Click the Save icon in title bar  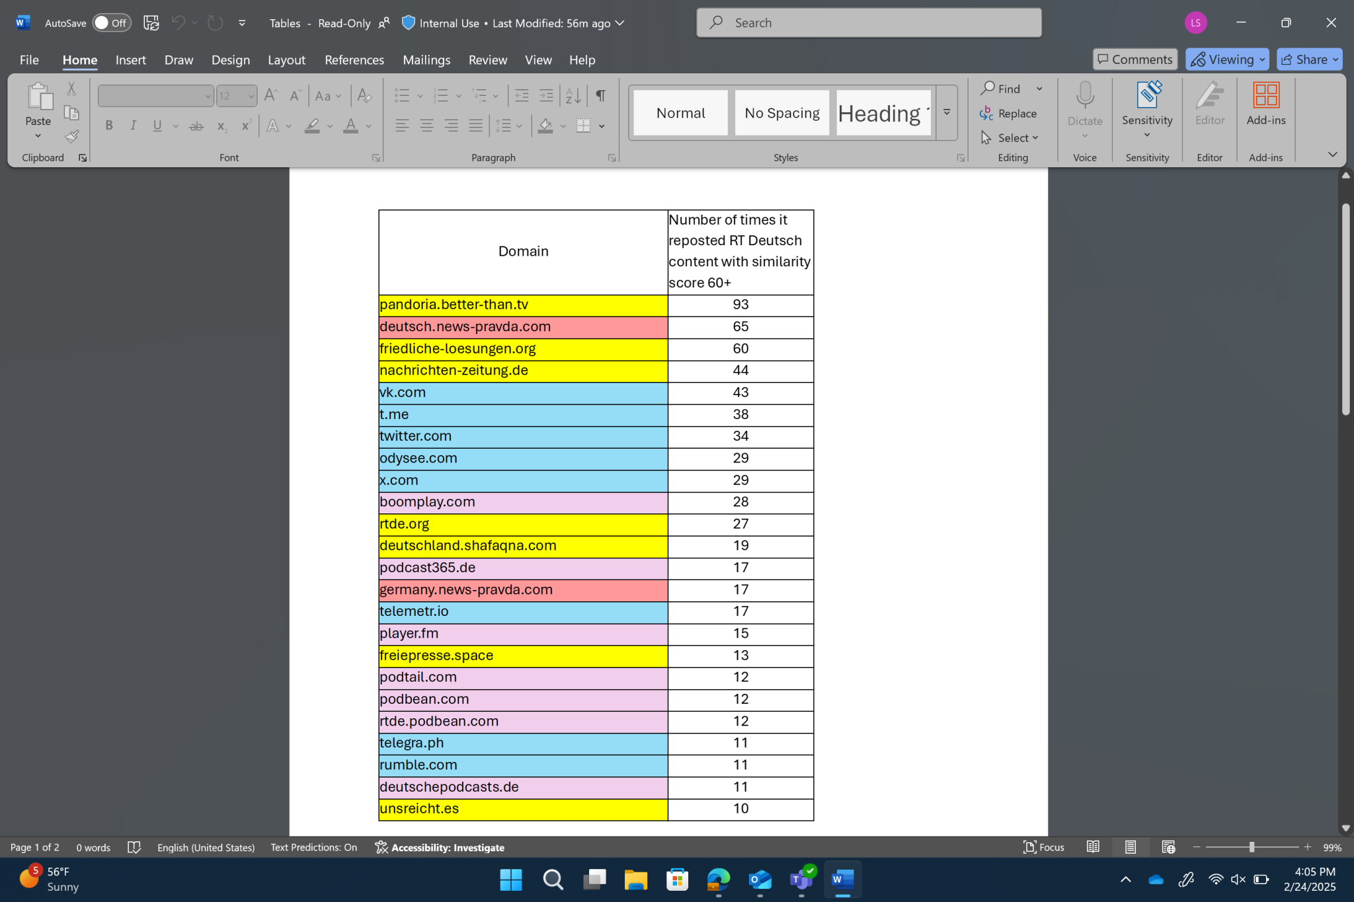(x=151, y=22)
